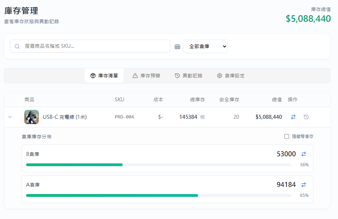Screen dimensions: 338x219
Task: Go to the 倉庫設定 tab
Action: 231,76
